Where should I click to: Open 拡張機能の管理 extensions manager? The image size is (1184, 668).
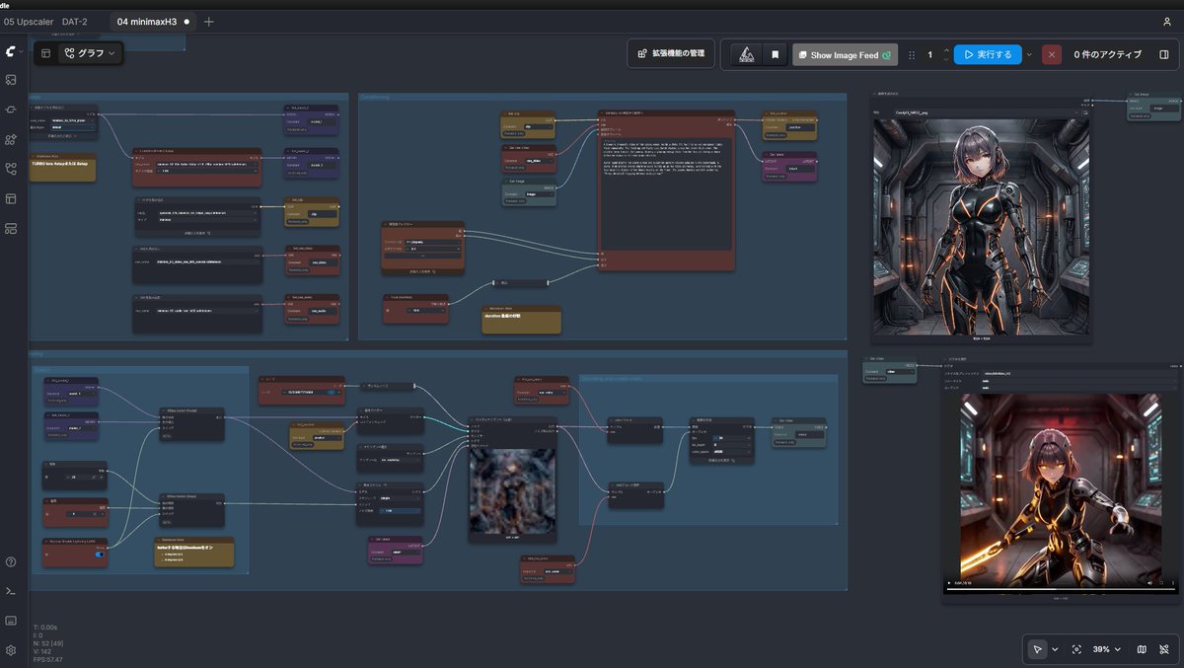click(671, 53)
